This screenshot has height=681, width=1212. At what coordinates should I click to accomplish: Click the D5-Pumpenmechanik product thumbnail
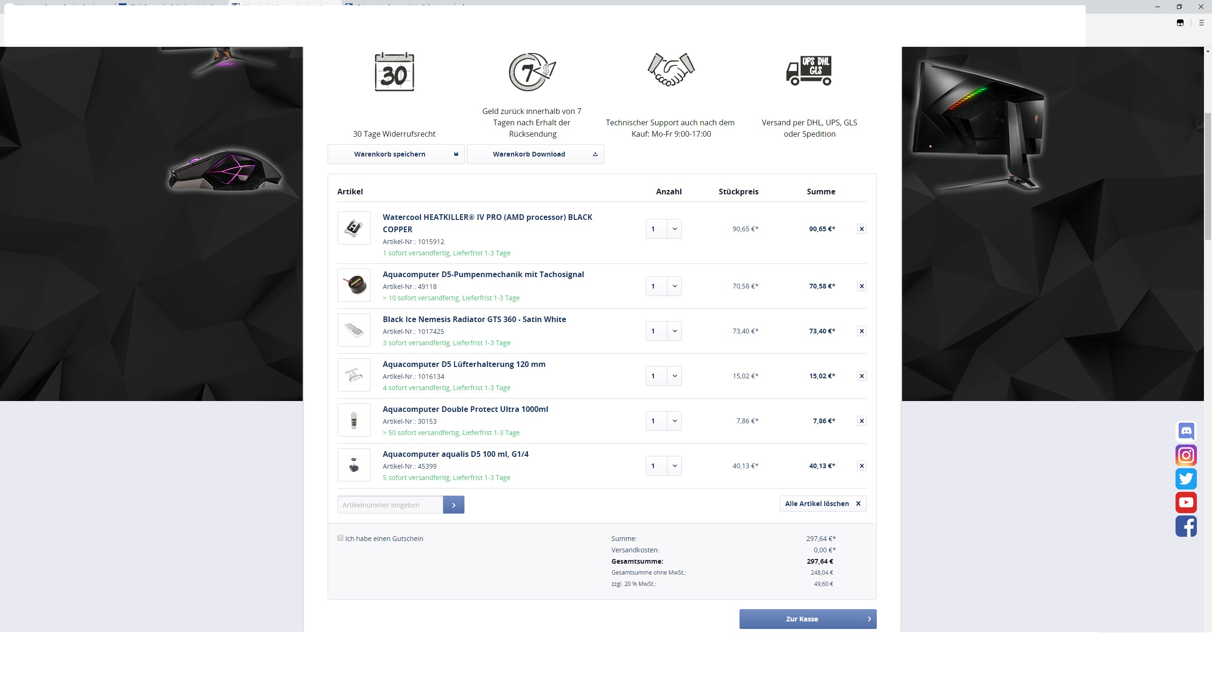[354, 285]
